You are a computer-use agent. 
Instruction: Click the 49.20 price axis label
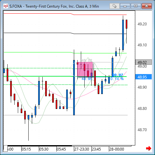click(142, 24)
